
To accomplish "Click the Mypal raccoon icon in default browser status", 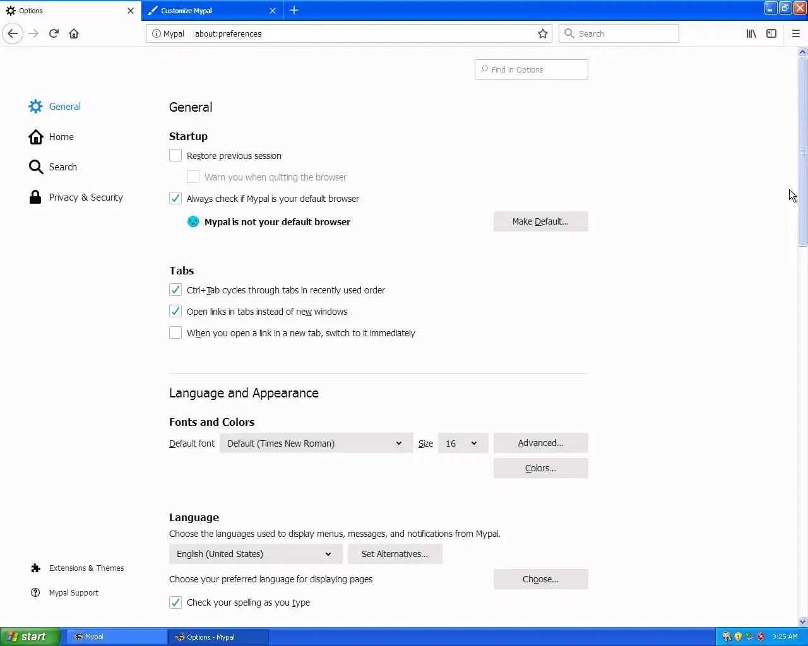I will (x=193, y=221).
